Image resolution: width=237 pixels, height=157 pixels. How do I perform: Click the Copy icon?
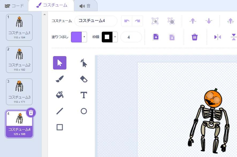156,37
